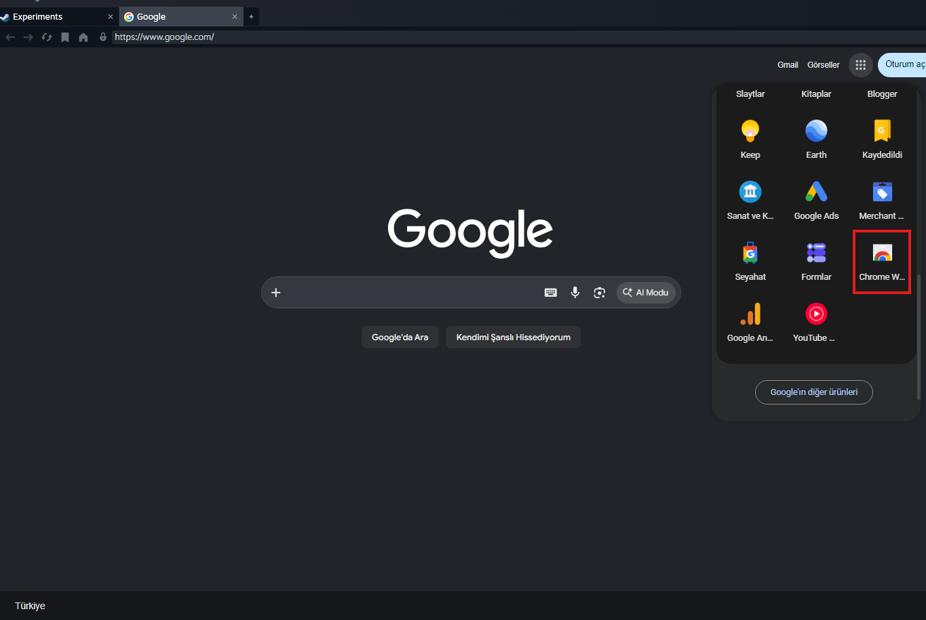The width and height of the screenshot is (926, 620).
Task: Open the on-screen keyboard input tool
Action: click(551, 293)
